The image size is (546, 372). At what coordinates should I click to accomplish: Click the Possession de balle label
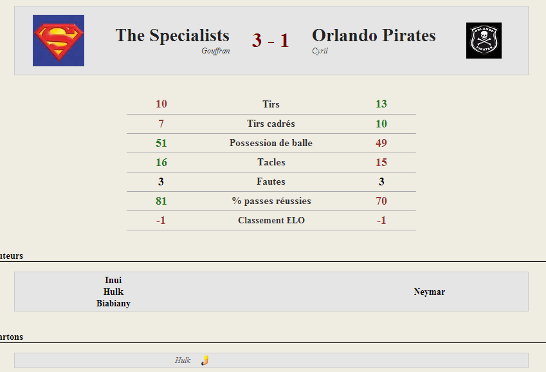pos(271,143)
